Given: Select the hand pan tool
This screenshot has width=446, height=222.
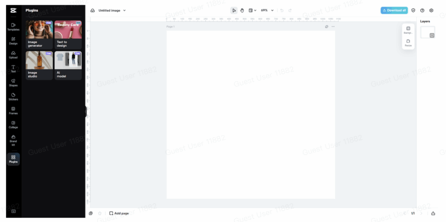Looking at the screenshot, I should click(242, 10).
